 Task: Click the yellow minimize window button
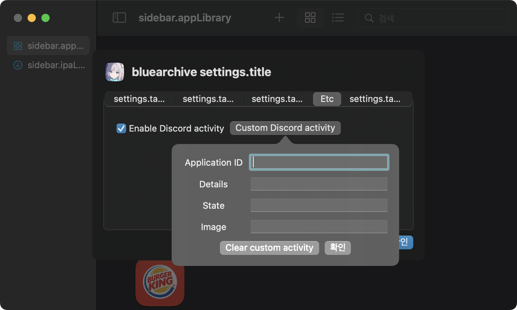pyautogui.click(x=32, y=18)
